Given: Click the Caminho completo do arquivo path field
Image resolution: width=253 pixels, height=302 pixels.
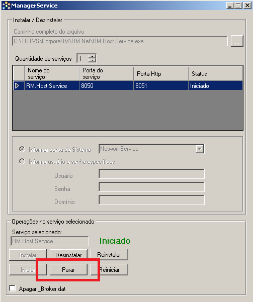Looking at the screenshot, I should click(x=120, y=41).
